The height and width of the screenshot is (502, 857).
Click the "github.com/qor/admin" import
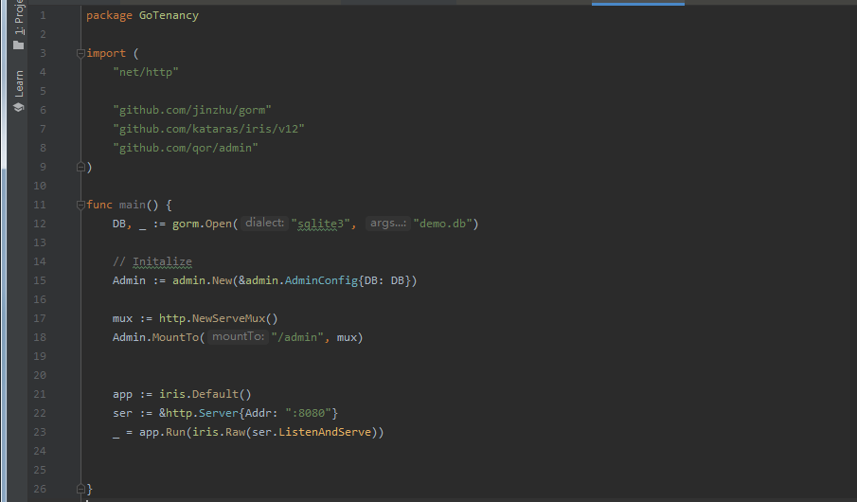[186, 148]
